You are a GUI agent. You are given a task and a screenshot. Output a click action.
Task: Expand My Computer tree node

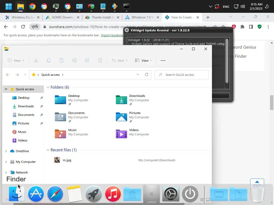[x=6, y=162]
